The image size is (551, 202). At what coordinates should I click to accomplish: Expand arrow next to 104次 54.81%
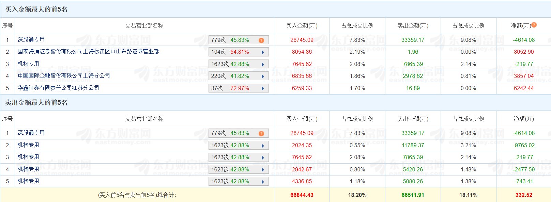tap(263, 52)
